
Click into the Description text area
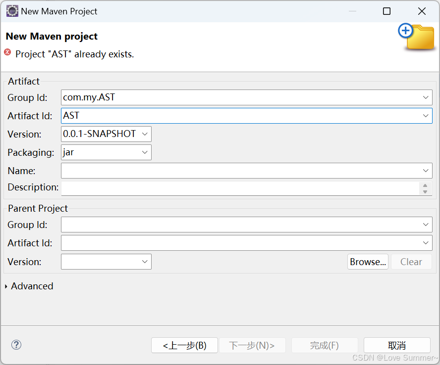click(x=240, y=188)
